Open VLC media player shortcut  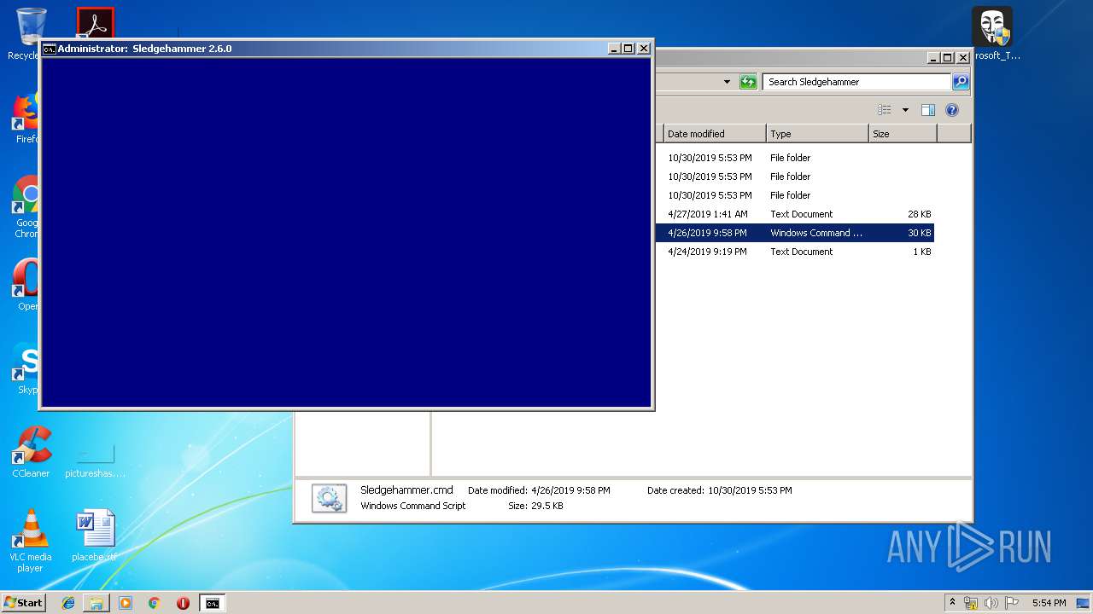[x=30, y=541]
